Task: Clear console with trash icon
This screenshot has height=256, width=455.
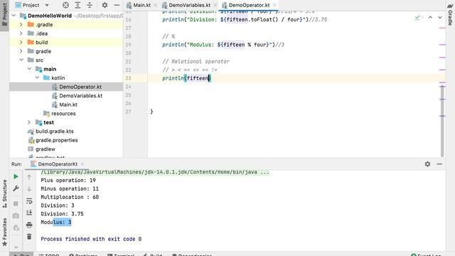Action: [29, 237]
